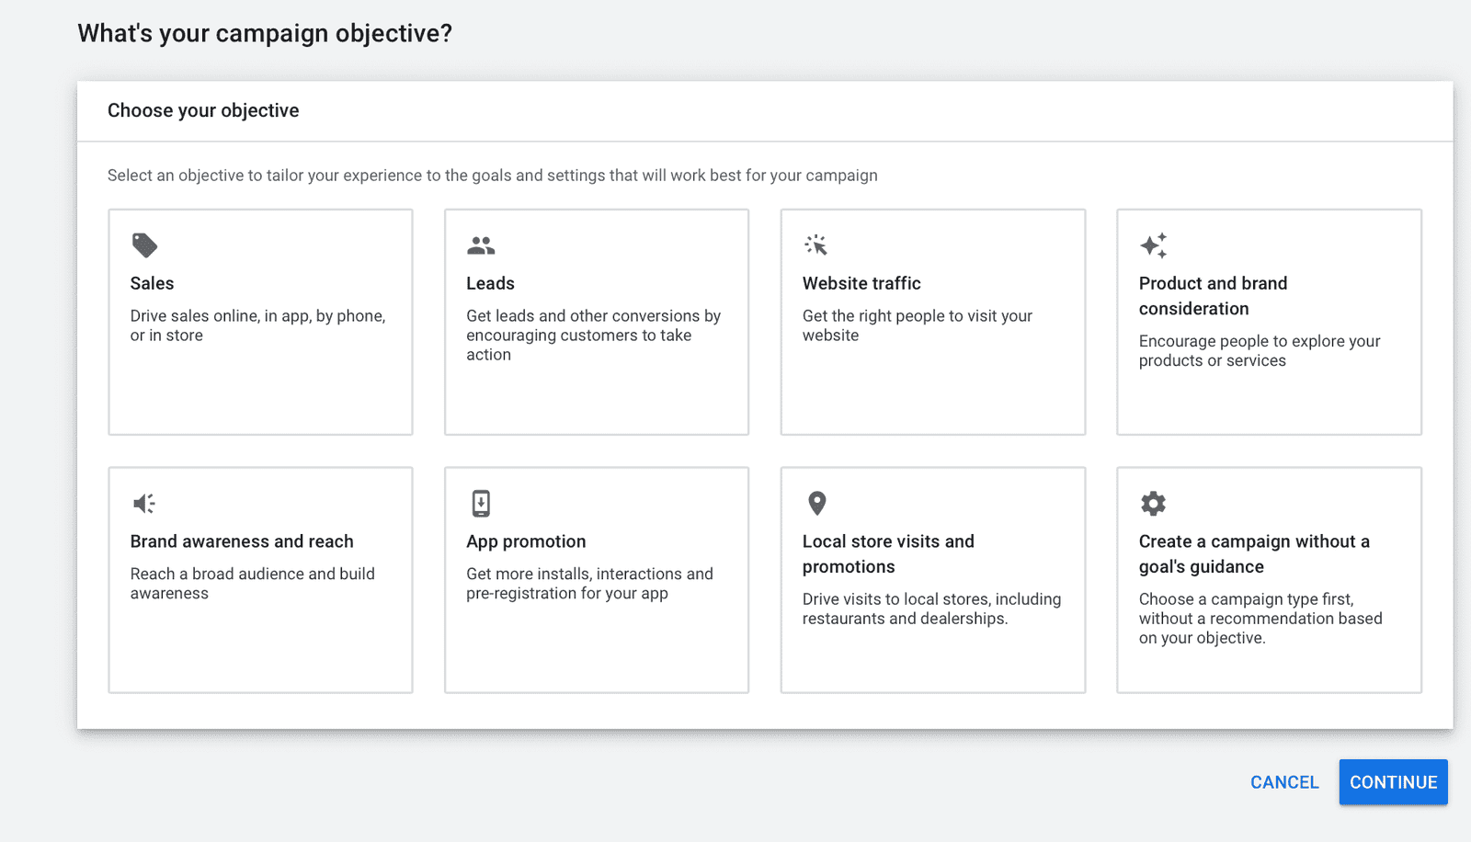The height and width of the screenshot is (842, 1471).
Task: Click the megaphone icon for Brand awareness
Action: [144, 504]
